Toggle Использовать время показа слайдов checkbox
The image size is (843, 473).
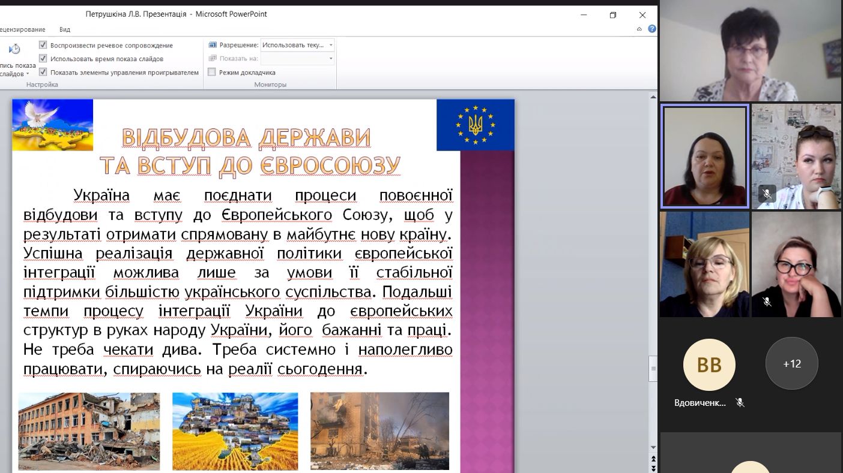point(43,59)
